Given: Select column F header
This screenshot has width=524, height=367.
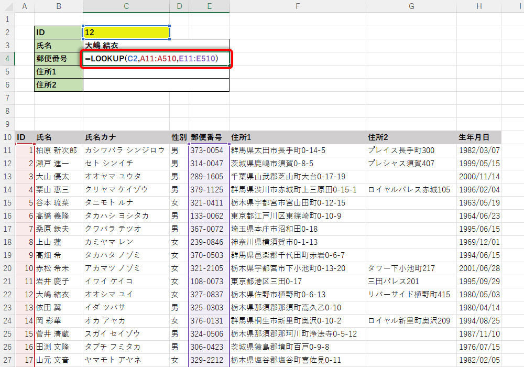Looking at the screenshot, I should (x=297, y=6).
